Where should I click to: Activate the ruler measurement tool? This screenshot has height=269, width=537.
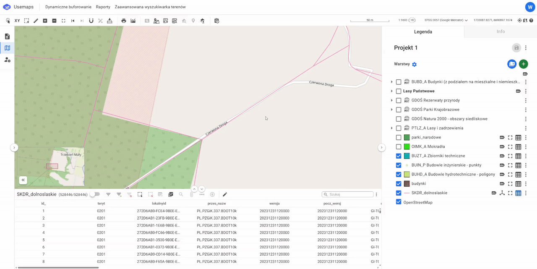[x=36, y=21]
